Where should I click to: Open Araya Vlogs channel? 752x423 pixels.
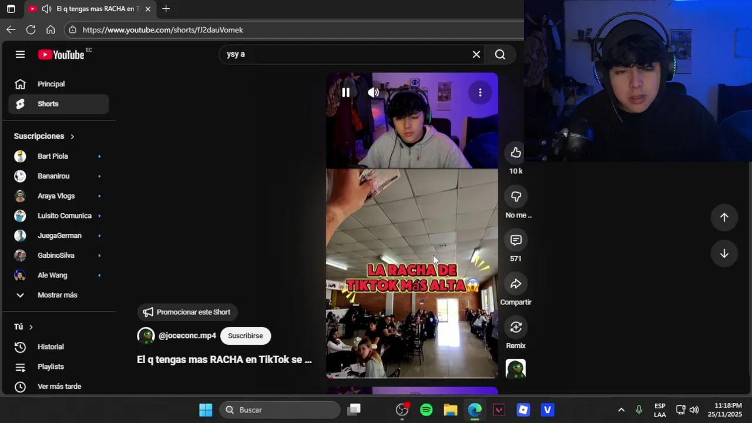[x=59, y=196]
